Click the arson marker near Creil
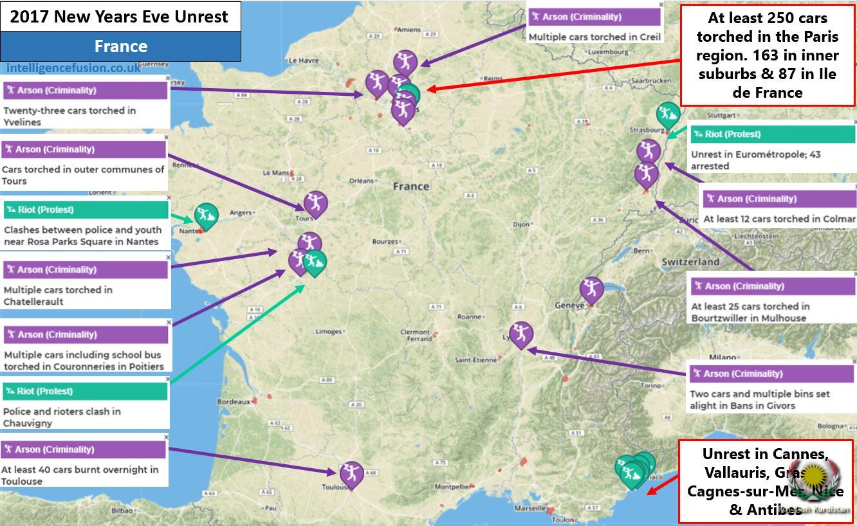This screenshot has height=526, width=857. (405, 62)
